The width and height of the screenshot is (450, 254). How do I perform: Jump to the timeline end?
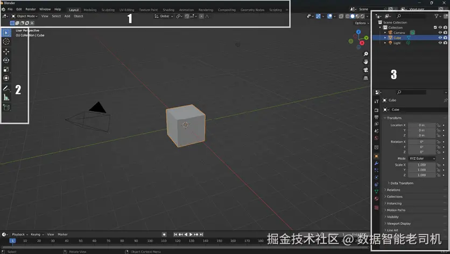201,235
